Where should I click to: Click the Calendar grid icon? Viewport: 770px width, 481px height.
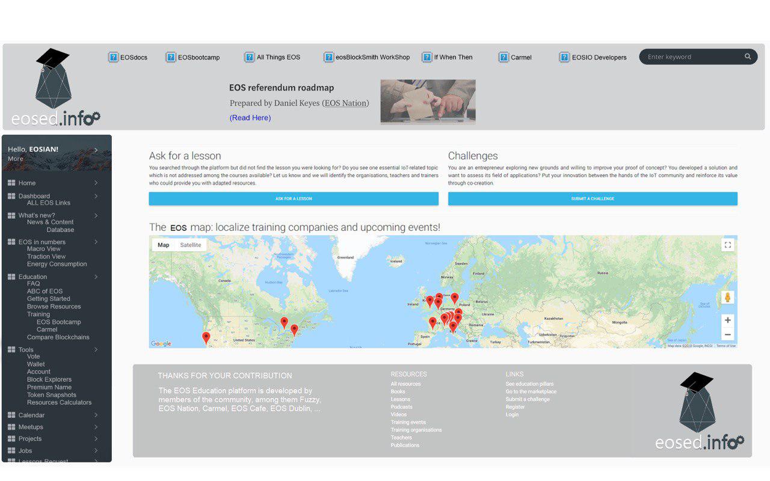11,415
